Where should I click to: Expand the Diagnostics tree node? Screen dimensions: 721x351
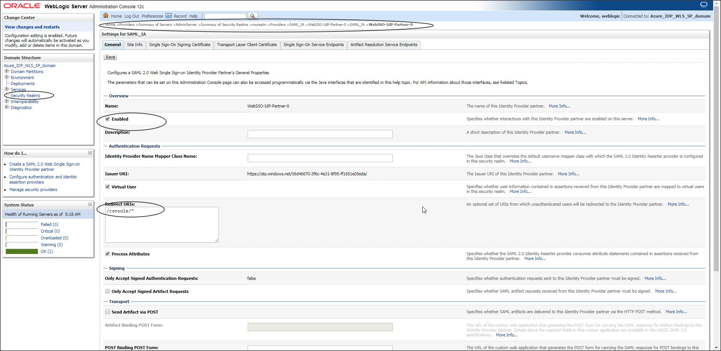click(x=6, y=107)
